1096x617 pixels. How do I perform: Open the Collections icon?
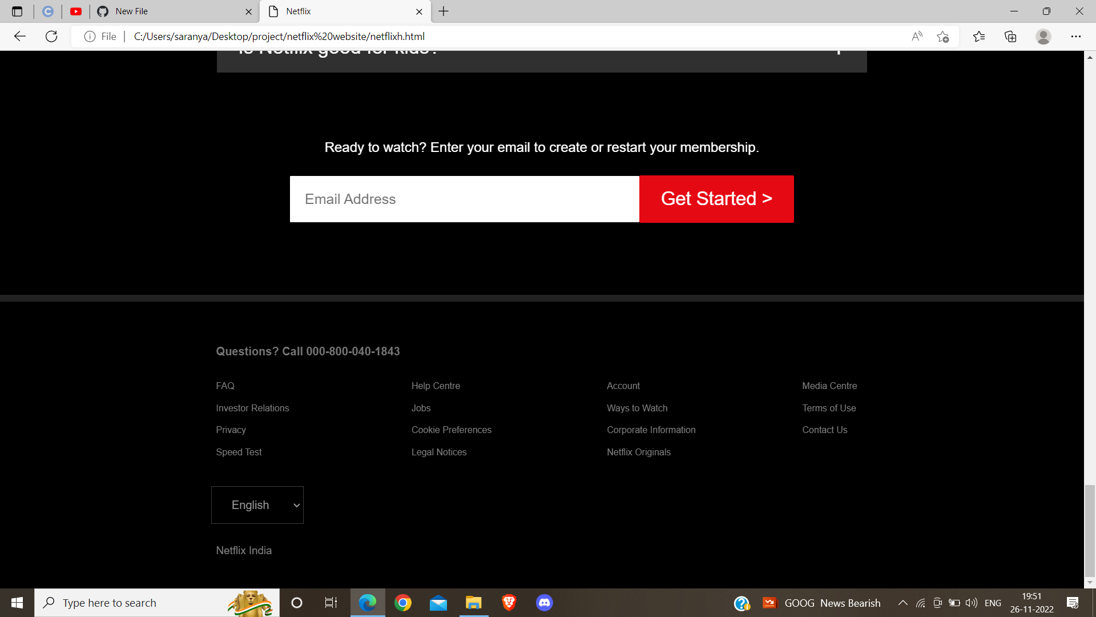click(1010, 36)
